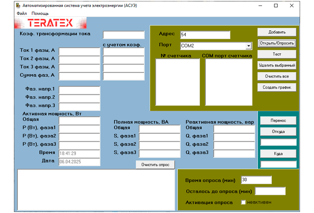This screenshot has width=314, height=213.
Task: Toggle the Активация опроса checkbox
Action: pos(243,202)
